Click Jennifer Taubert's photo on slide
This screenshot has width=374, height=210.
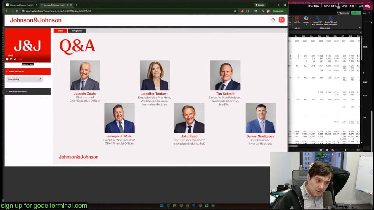tap(155, 76)
